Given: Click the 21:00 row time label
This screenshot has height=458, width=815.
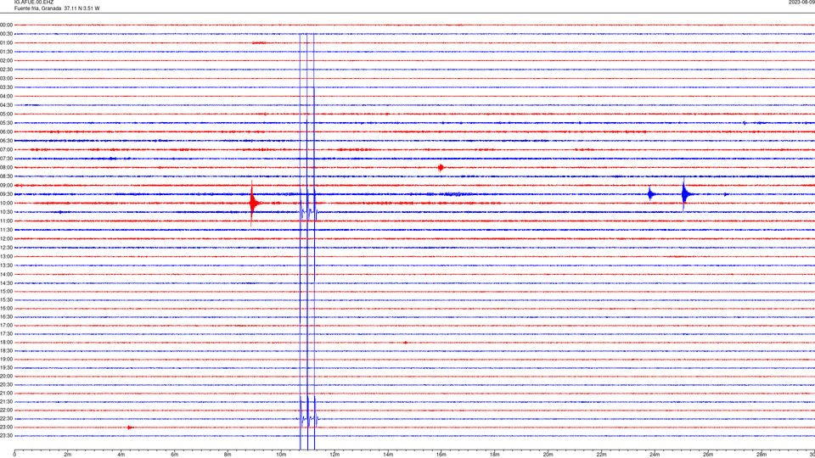Looking at the screenshot, I should (6, 393).
